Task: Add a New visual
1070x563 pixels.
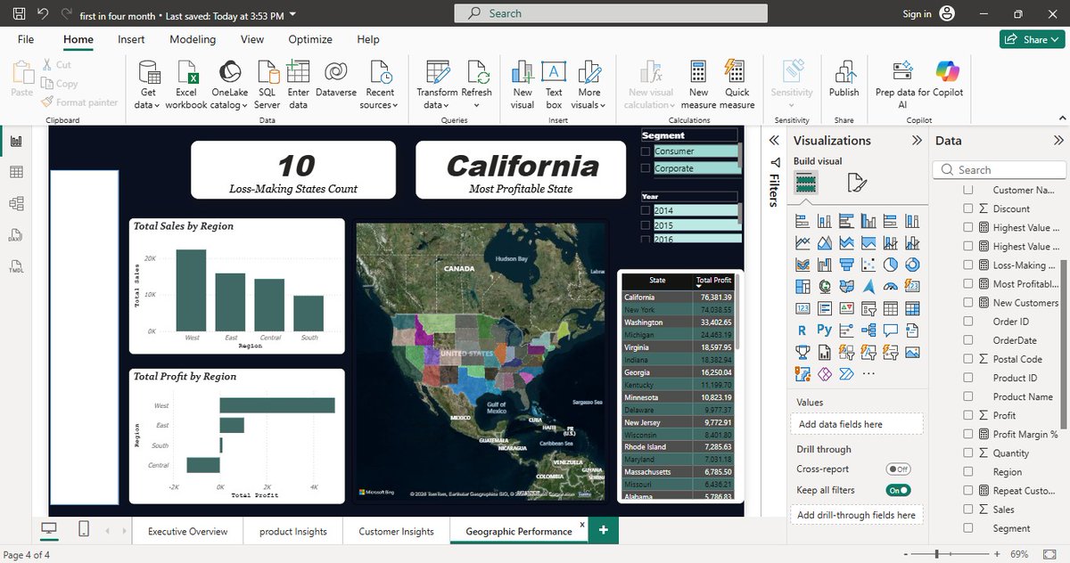Action: [x=523, y=85]
